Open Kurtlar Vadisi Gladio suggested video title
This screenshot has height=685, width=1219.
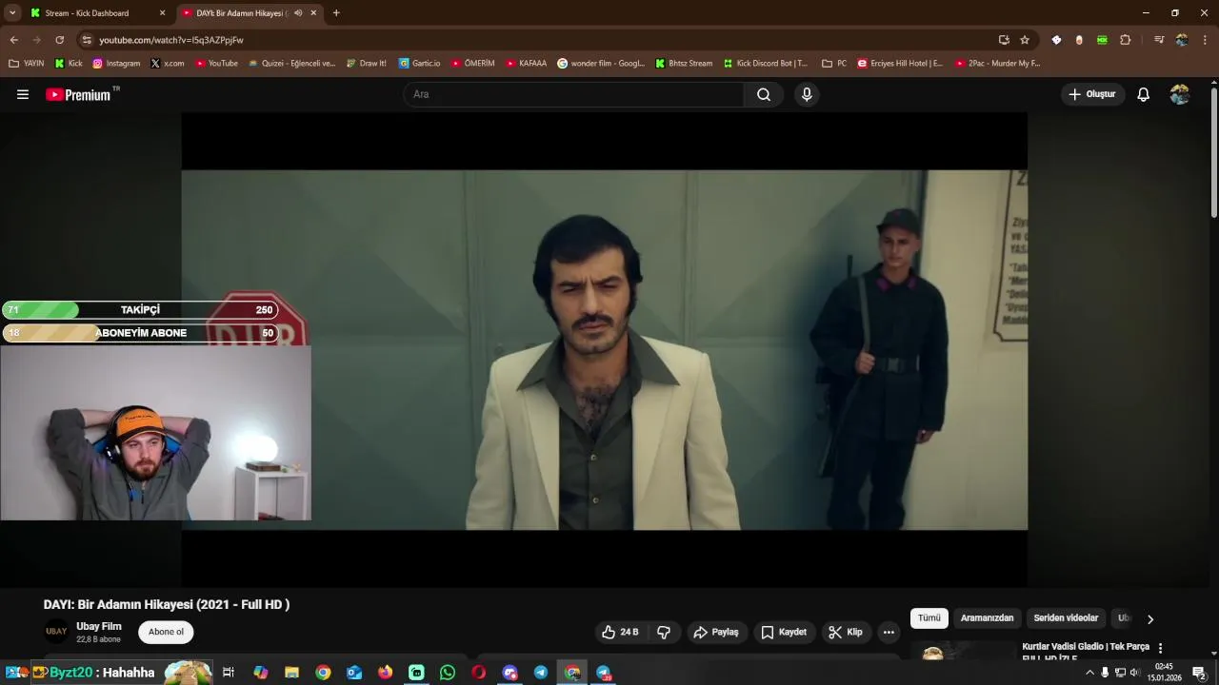click(1086, 652)
